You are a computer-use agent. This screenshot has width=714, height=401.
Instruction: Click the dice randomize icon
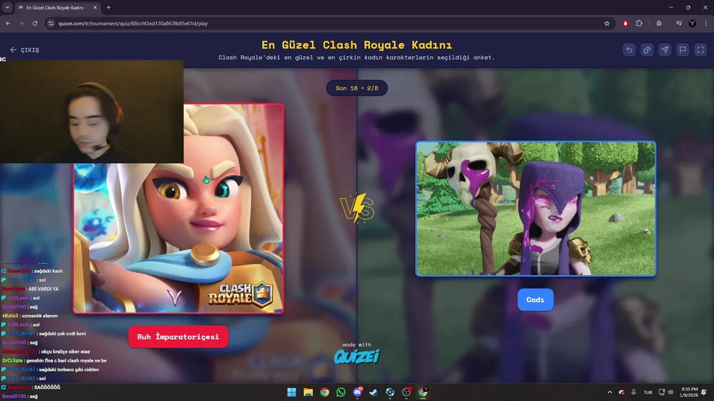647,50
